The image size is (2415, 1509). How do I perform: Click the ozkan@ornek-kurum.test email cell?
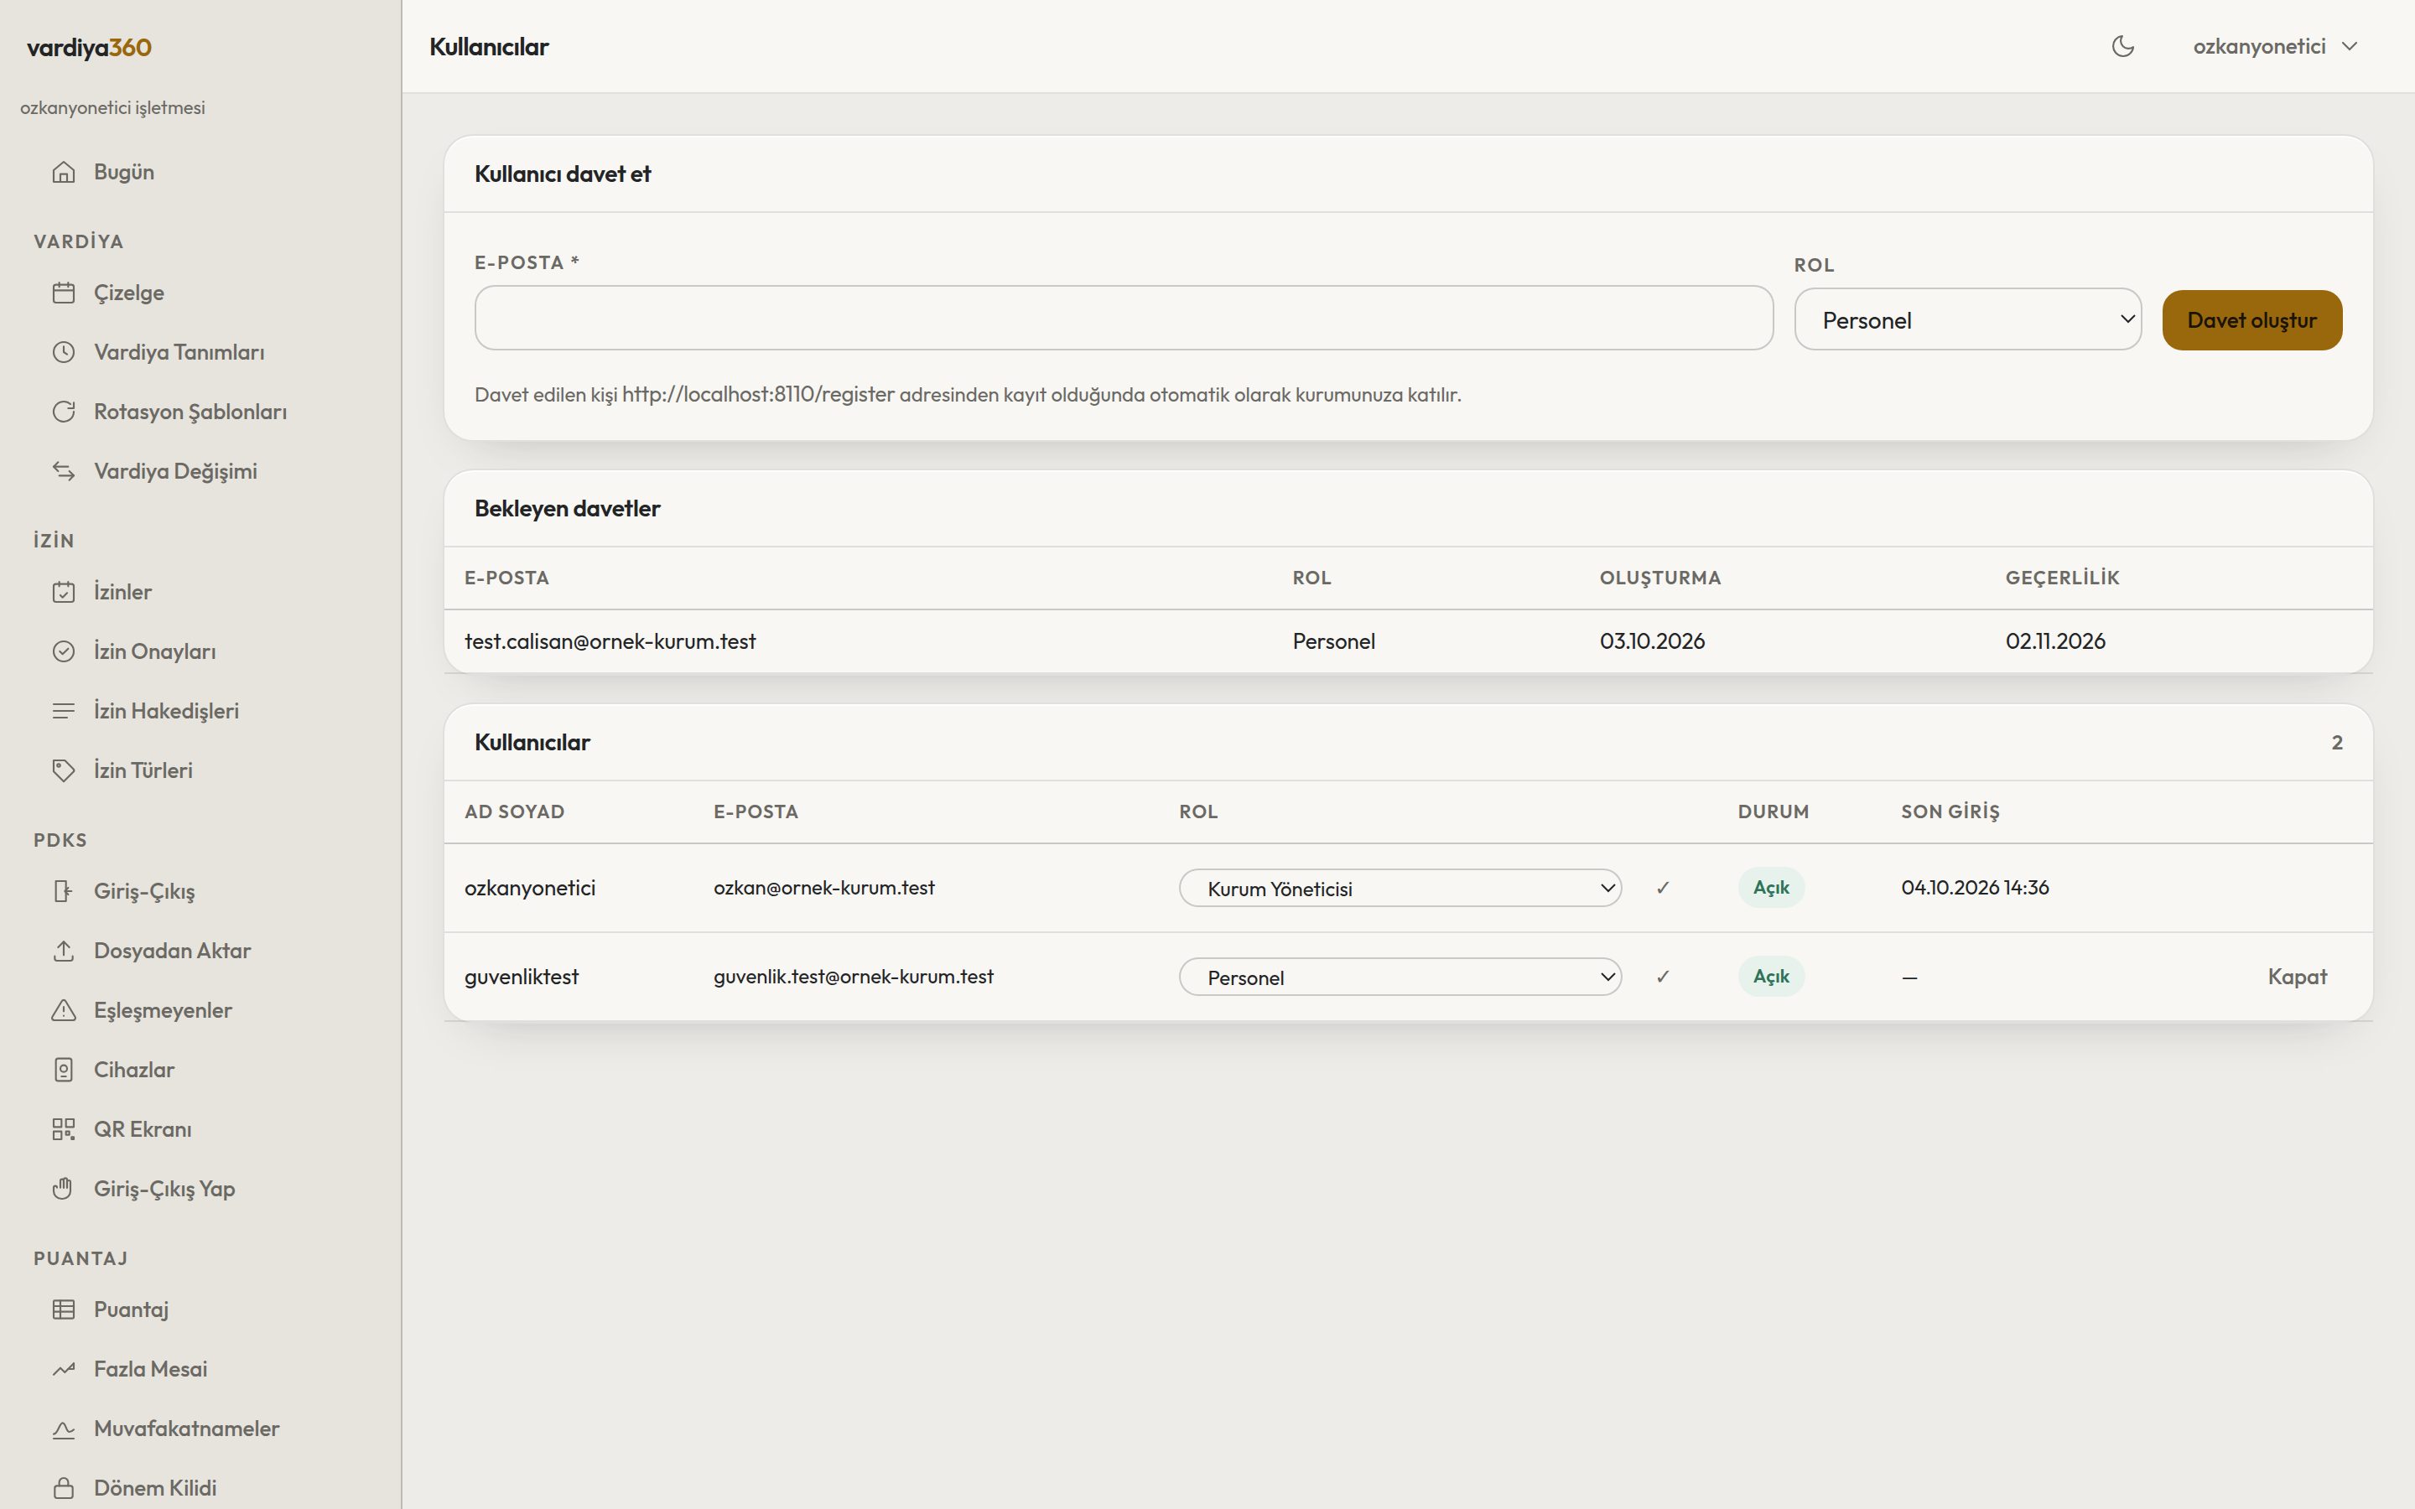(x=824, y=889)
